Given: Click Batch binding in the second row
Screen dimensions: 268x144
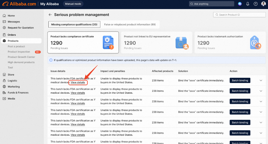Looking at the screenshot, I should pos(240,91).
